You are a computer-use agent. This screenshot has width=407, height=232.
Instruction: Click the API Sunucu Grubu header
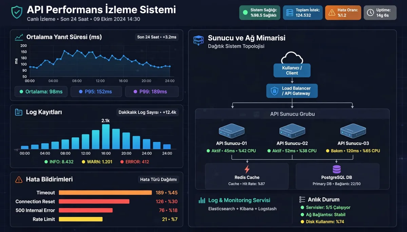pos(292,114)
